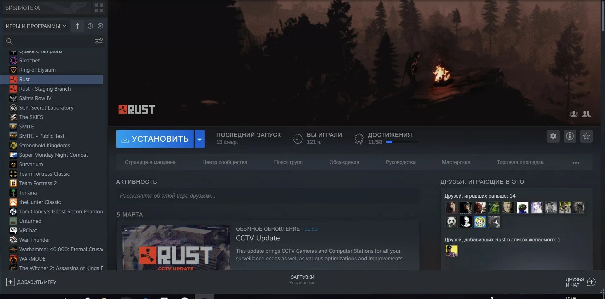Click the single friend icon on banner
Viewport: 605px width, 299px height.
[x=573, y=114]
